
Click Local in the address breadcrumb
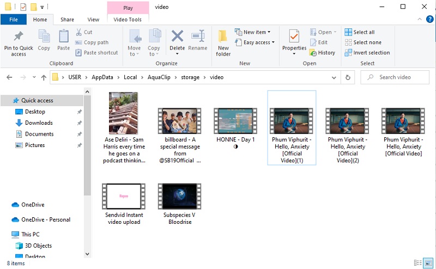pos(130,77)
